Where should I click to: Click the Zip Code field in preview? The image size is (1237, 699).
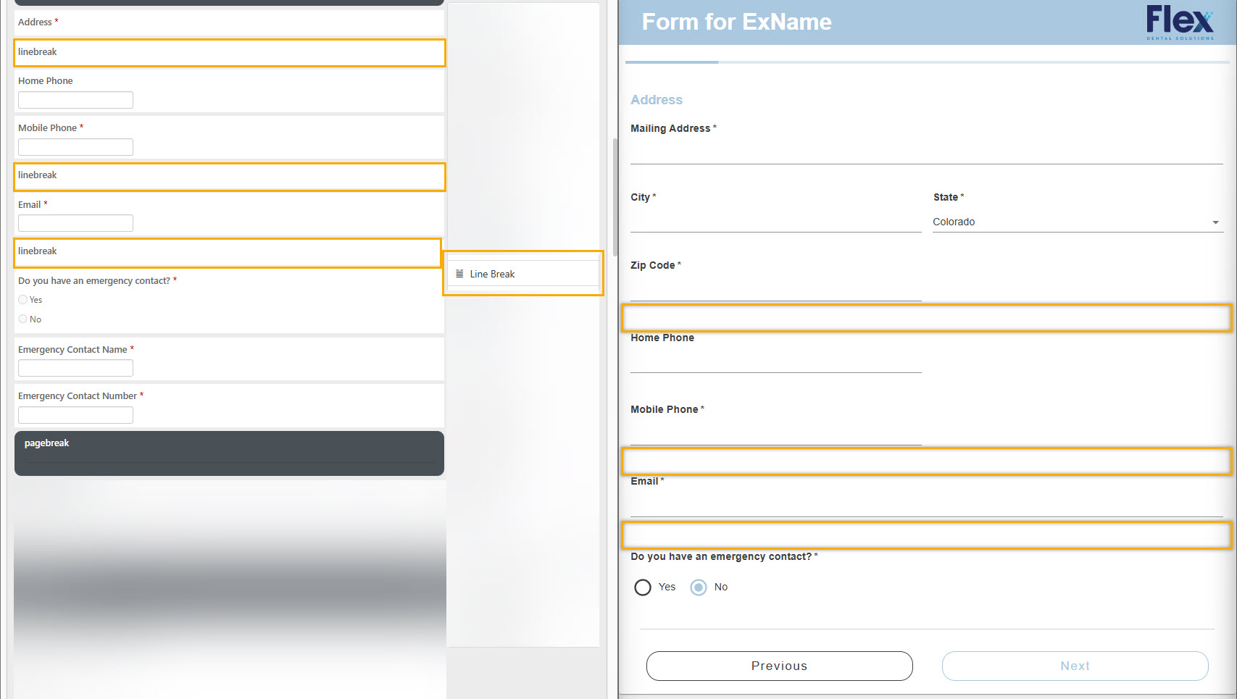click(x=775, y=289)
